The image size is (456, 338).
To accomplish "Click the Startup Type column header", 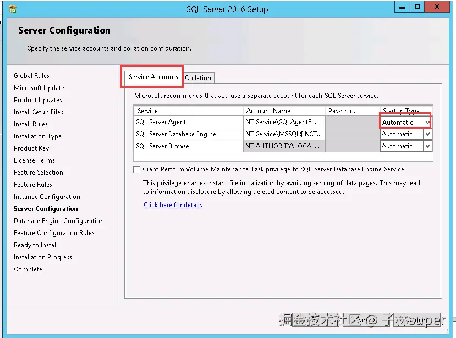I will click(x=406, y=110).
